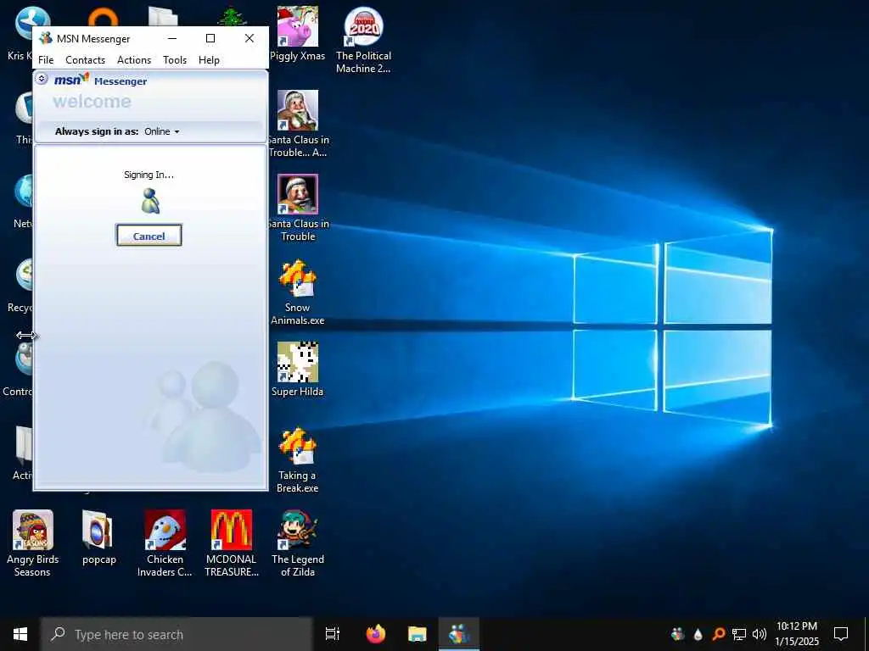This screenshot has width=869, height=651.
Task: Select the Angry Birds Seasons icon
Action: [33, 543]
